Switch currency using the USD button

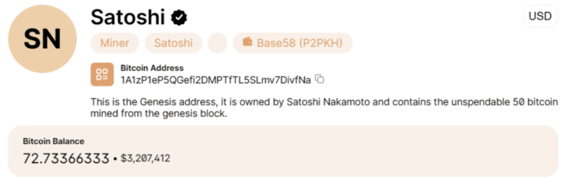[x=540, y=16]
